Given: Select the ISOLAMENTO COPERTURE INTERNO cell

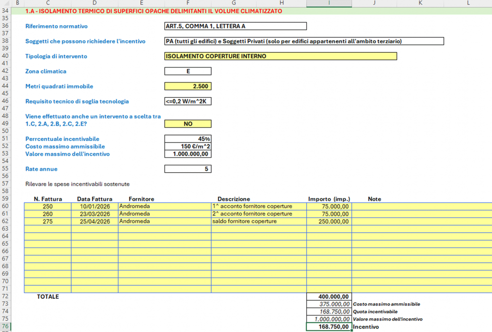Looking at the screenshot, I should pos(280,56).
